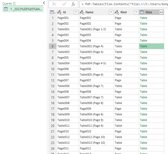Click the Name cell 'Table007 (Page 7)'

pyautogui.click(x=96, y=97)
